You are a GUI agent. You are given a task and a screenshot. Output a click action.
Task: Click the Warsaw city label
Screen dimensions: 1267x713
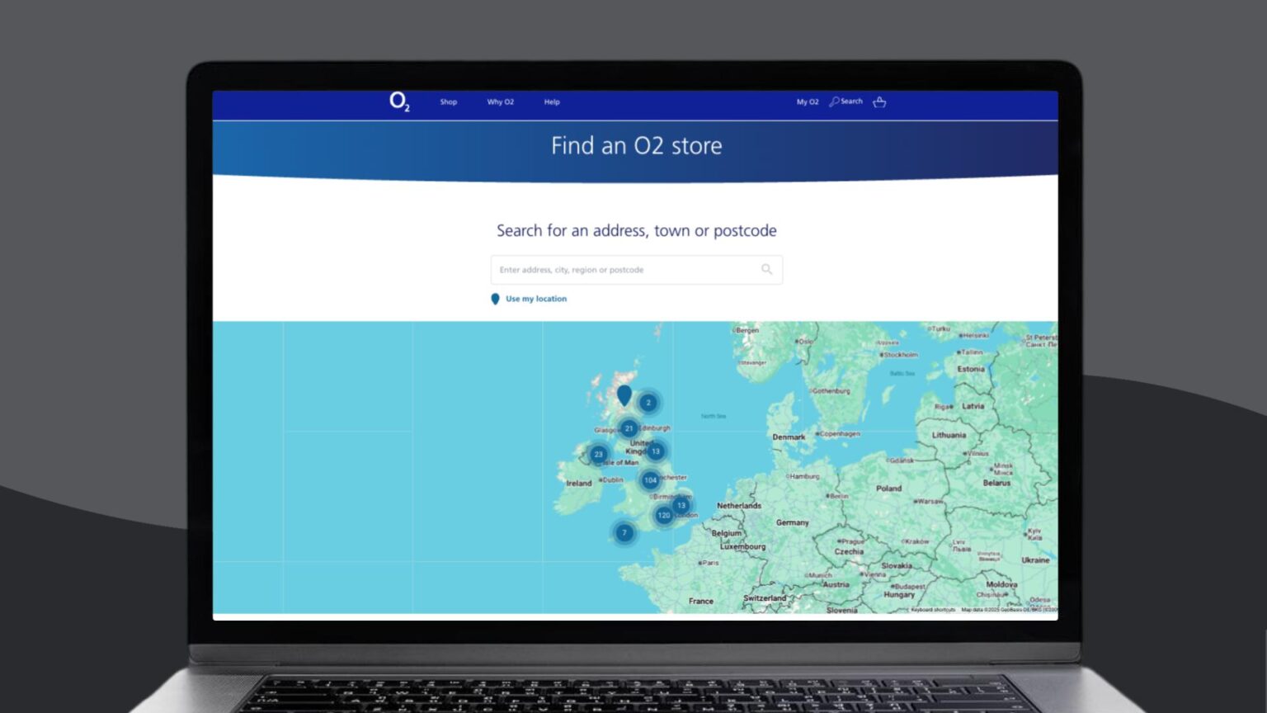[930, 501]
